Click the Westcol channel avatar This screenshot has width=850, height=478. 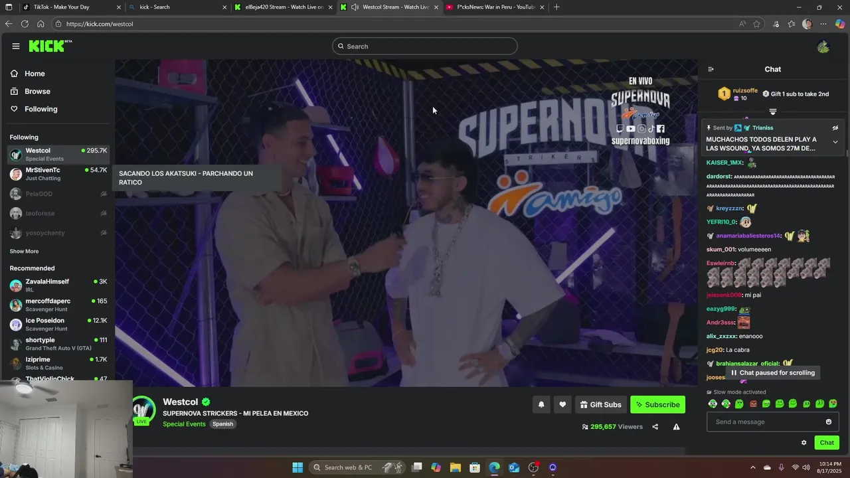point(142,409)
